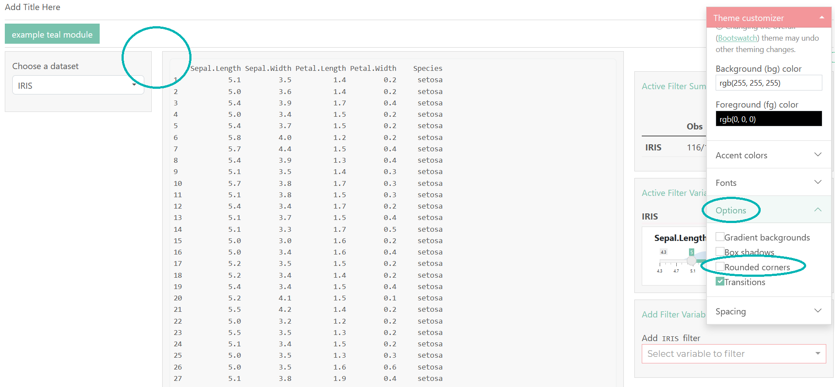Disable the Transitions checkbox

pyautogui.click(x=720, y=282)
